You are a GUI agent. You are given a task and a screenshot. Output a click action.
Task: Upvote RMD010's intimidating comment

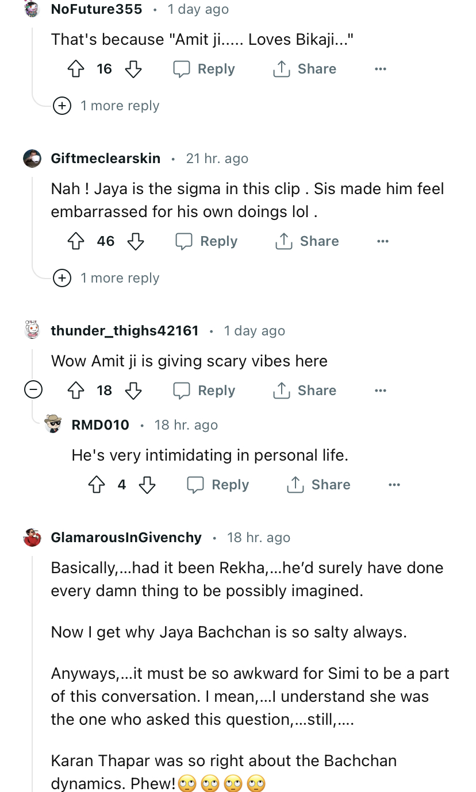point(97,485)
